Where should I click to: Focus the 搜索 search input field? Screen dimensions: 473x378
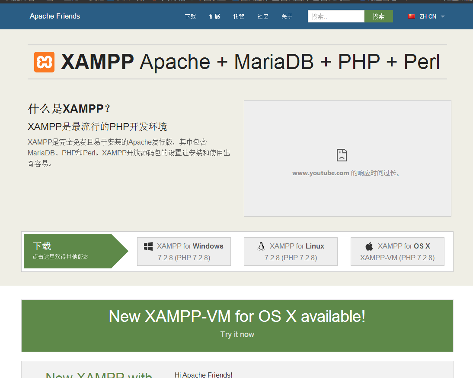[x=336, y=16]
